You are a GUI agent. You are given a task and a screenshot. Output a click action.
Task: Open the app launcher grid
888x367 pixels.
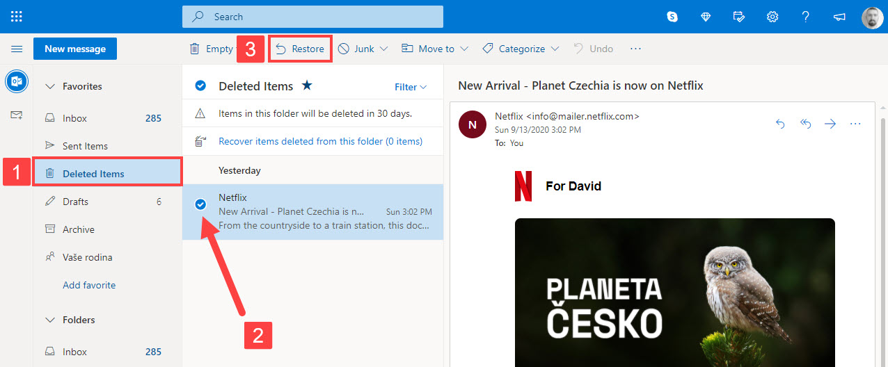point(17,17)
